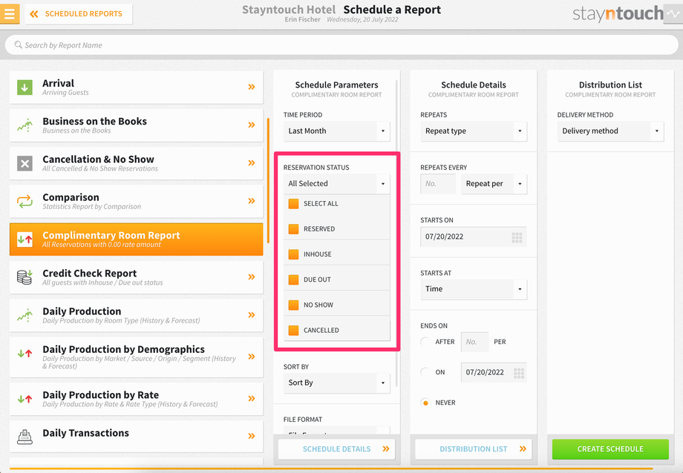Select the Comparison report
This screenshot has height=473, width=683.
(137, 201)
